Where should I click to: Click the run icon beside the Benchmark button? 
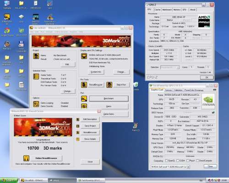coord(84,98)
